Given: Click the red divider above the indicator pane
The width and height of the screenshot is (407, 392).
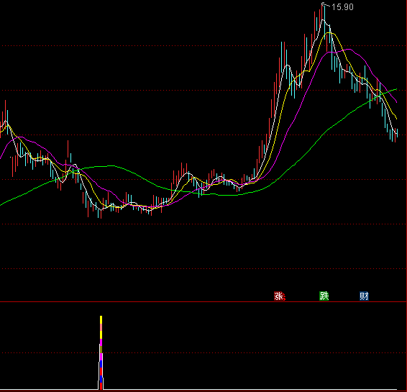Looking at the screenshot, I should 203,301.
